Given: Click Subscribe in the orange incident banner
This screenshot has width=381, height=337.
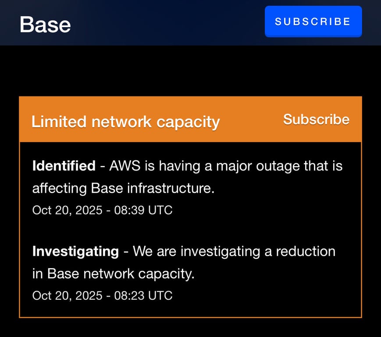Looking at the screenshot, I should pos(316,119).
